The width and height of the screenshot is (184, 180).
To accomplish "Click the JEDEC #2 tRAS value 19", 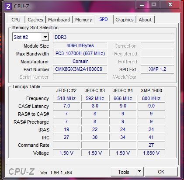I will (x=66, y=129).
